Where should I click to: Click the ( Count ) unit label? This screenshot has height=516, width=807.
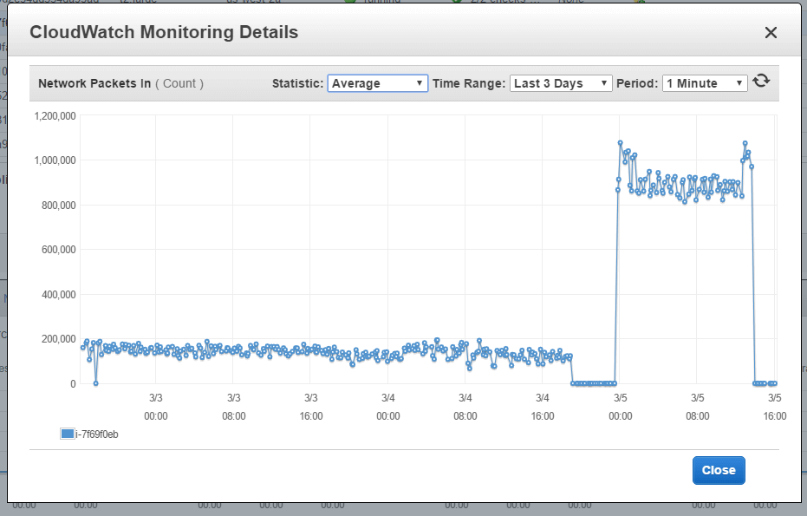tap(179, 83)
